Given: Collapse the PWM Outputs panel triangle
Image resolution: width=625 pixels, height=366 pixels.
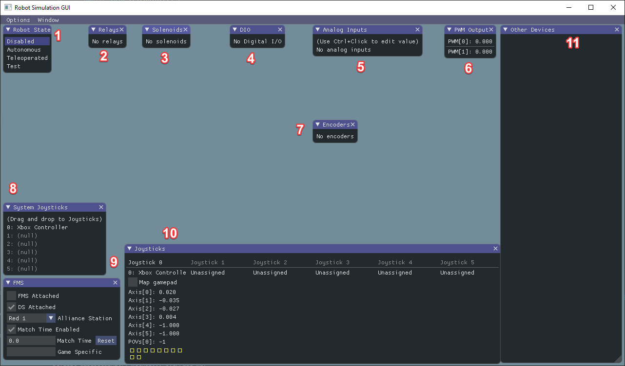Looking at the screenshot, I should coord(449,29).
